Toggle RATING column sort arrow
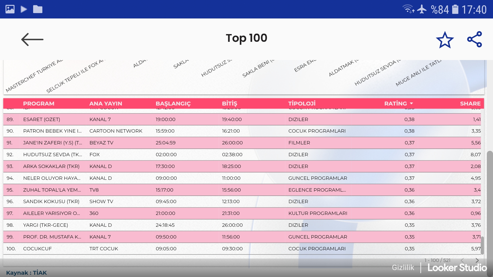The height and width of the screenshot is (277, 493). tap(412, 104)
